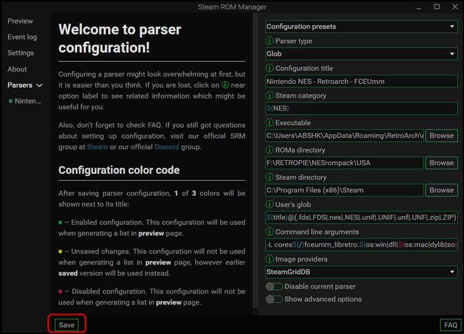Screen dimensions: 464x334
Task: Click ROMs directory input field
Action: (x=344, y=163)
